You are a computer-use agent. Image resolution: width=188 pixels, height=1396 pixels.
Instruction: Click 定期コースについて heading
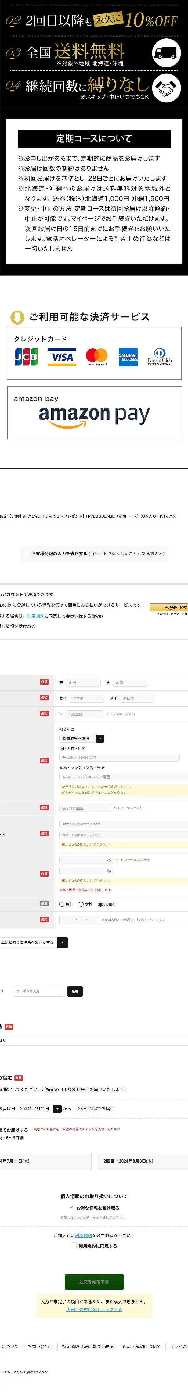point(94,139)
